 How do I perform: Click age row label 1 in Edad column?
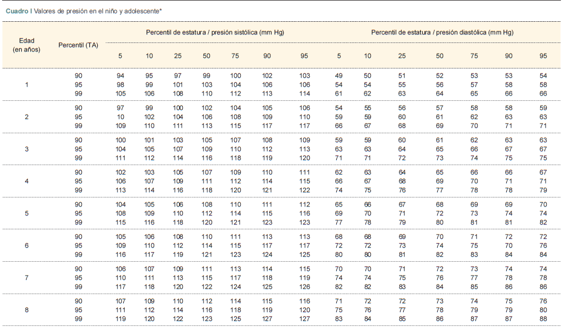[27, 85]
